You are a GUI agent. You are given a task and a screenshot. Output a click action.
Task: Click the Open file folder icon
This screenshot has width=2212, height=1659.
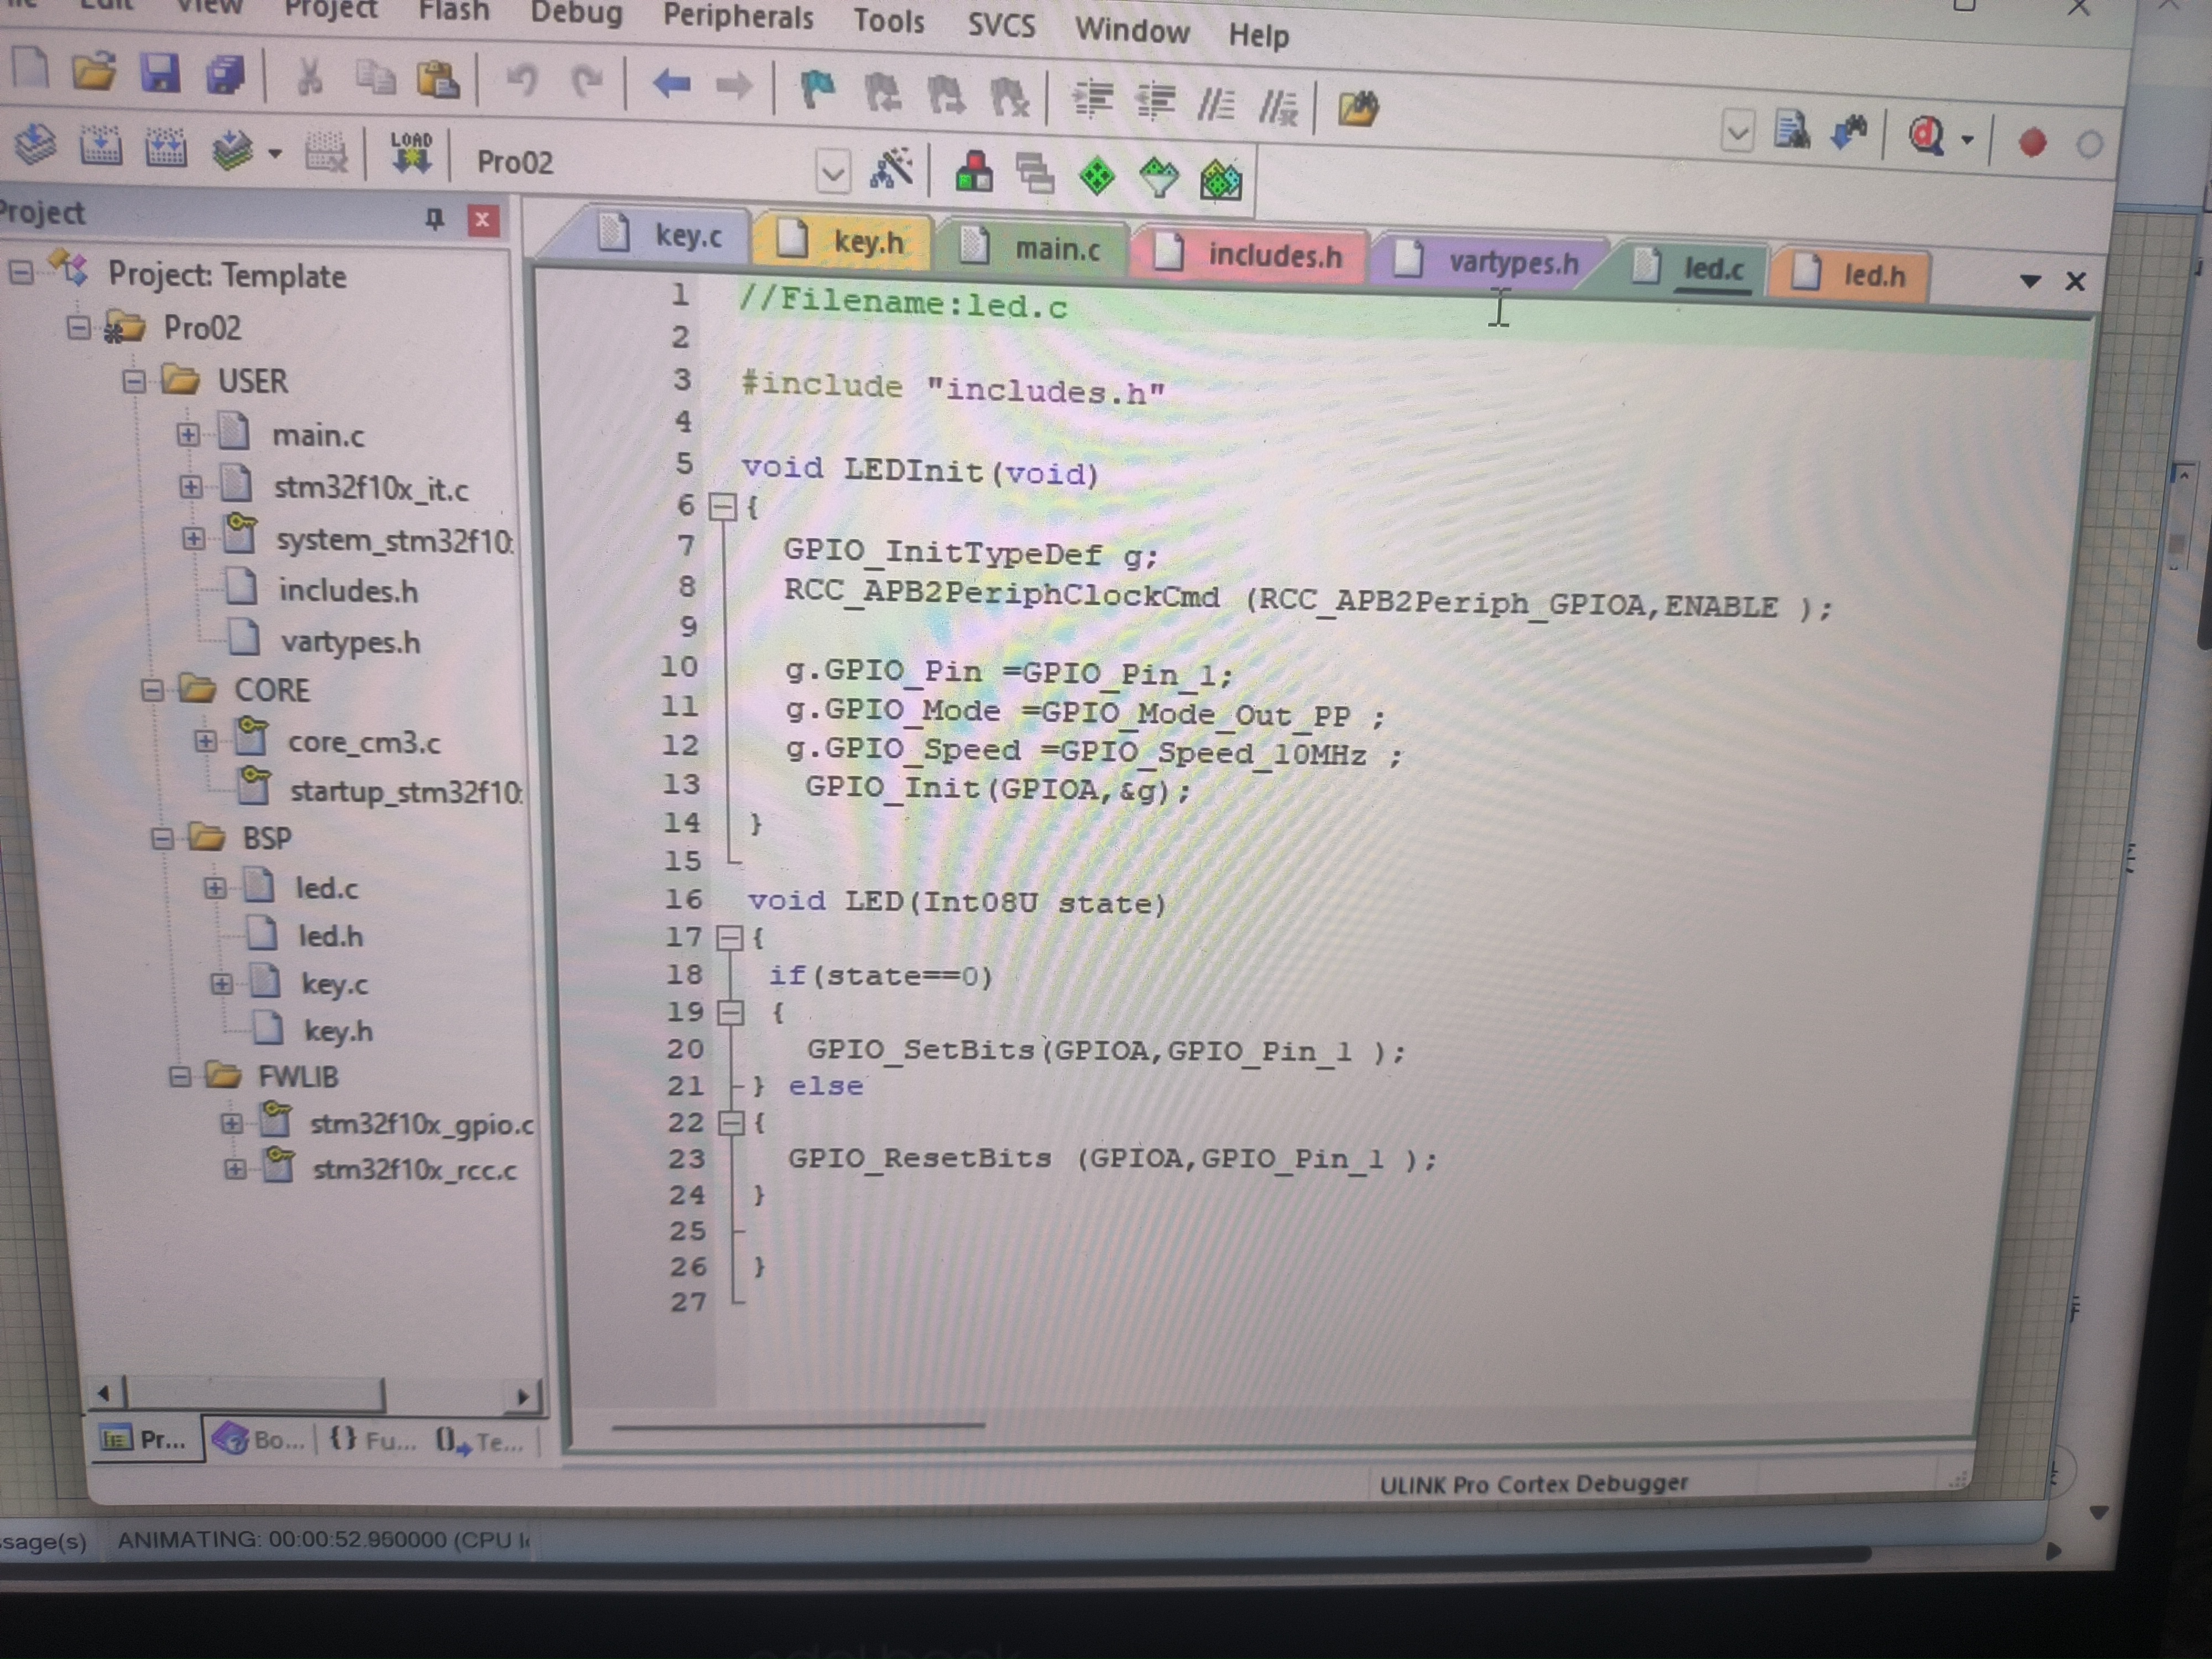[95, 72]
